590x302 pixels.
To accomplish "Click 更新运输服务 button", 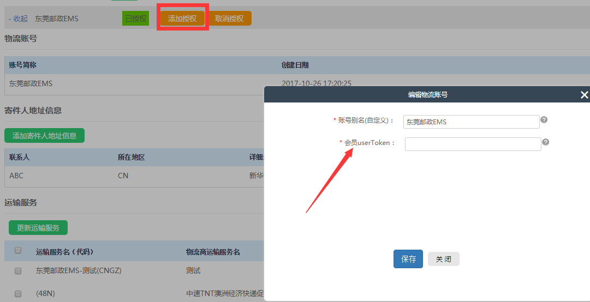I will [38, 227].
